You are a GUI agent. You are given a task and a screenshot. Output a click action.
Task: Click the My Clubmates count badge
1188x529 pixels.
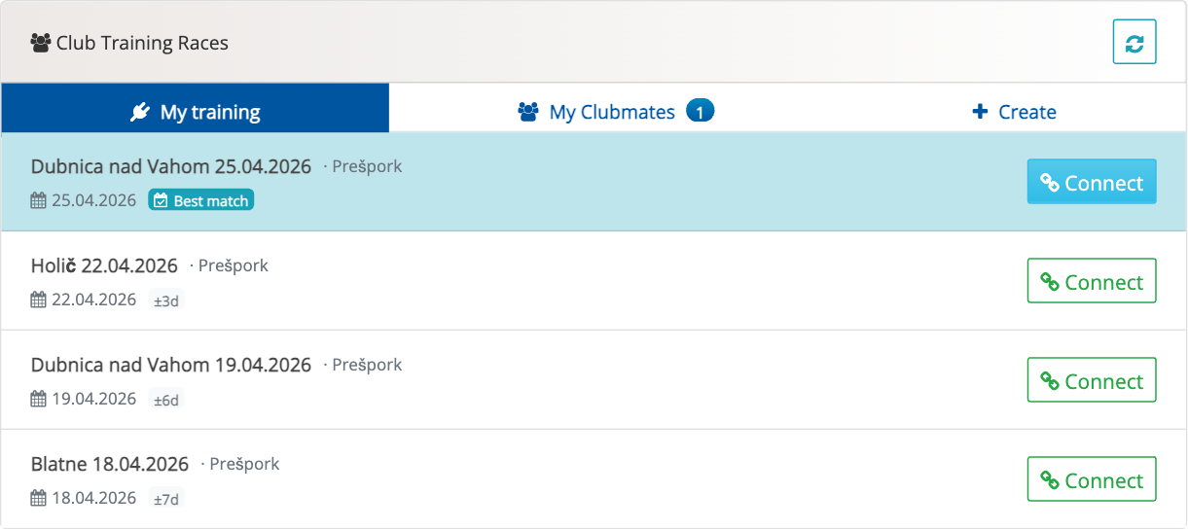pyautogui.click(x=700, y=112)
